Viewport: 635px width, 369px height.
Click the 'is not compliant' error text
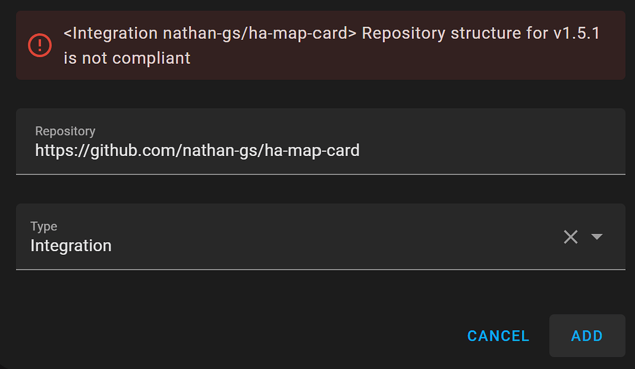click(x=127, y=58)
